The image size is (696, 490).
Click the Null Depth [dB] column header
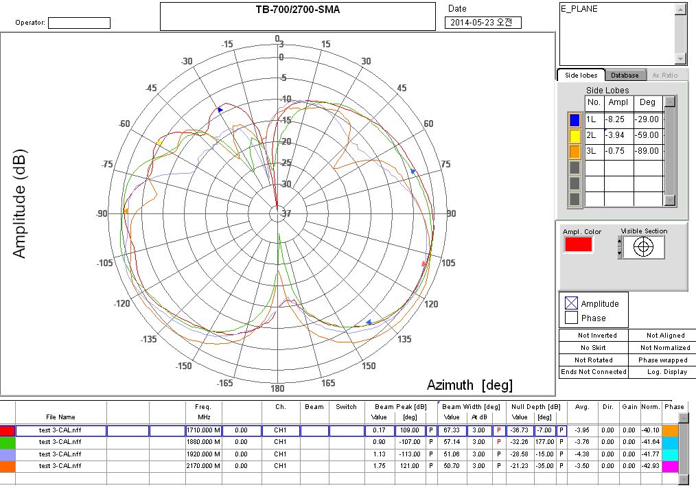click(536, 406)
